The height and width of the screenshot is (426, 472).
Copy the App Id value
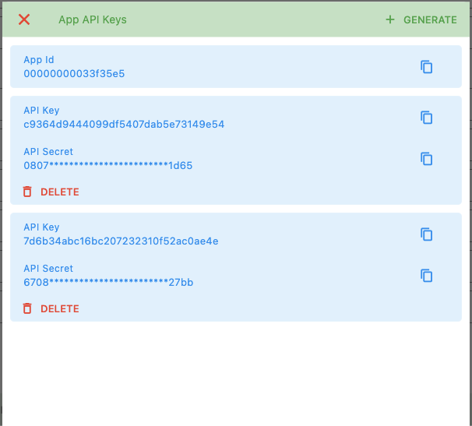[427, 67]
